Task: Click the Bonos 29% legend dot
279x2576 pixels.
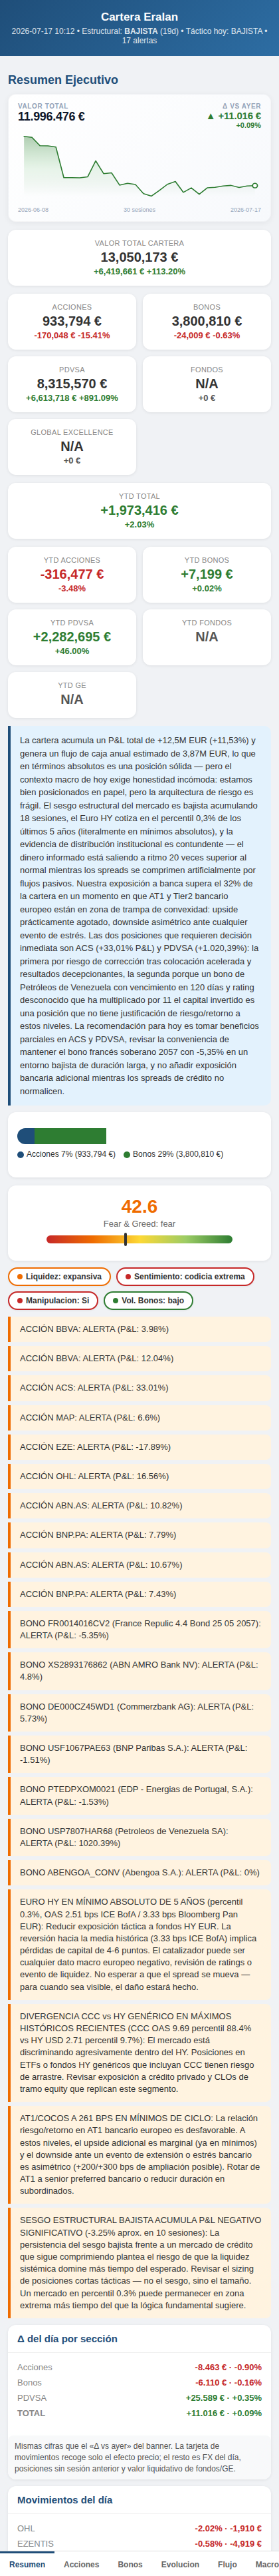Action: 126,1154
